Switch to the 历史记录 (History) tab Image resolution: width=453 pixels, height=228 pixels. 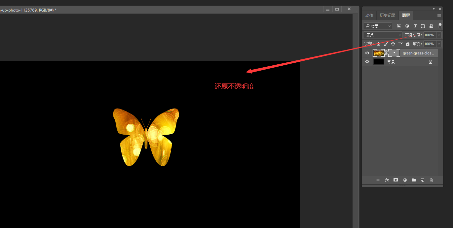(x=387, y=16)
